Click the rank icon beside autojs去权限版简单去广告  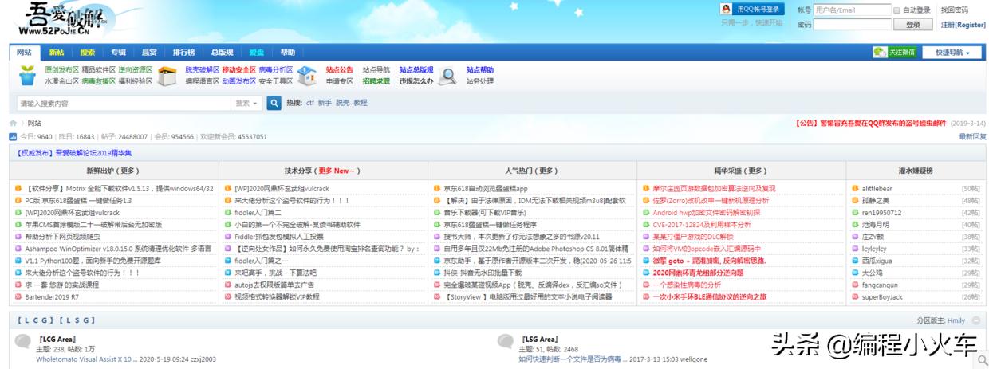[x=228, y=285]
